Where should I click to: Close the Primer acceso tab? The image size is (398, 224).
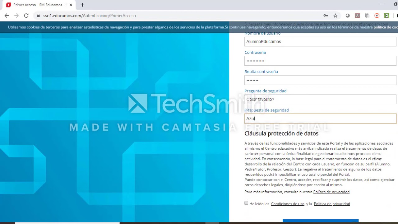pos(71,5)
